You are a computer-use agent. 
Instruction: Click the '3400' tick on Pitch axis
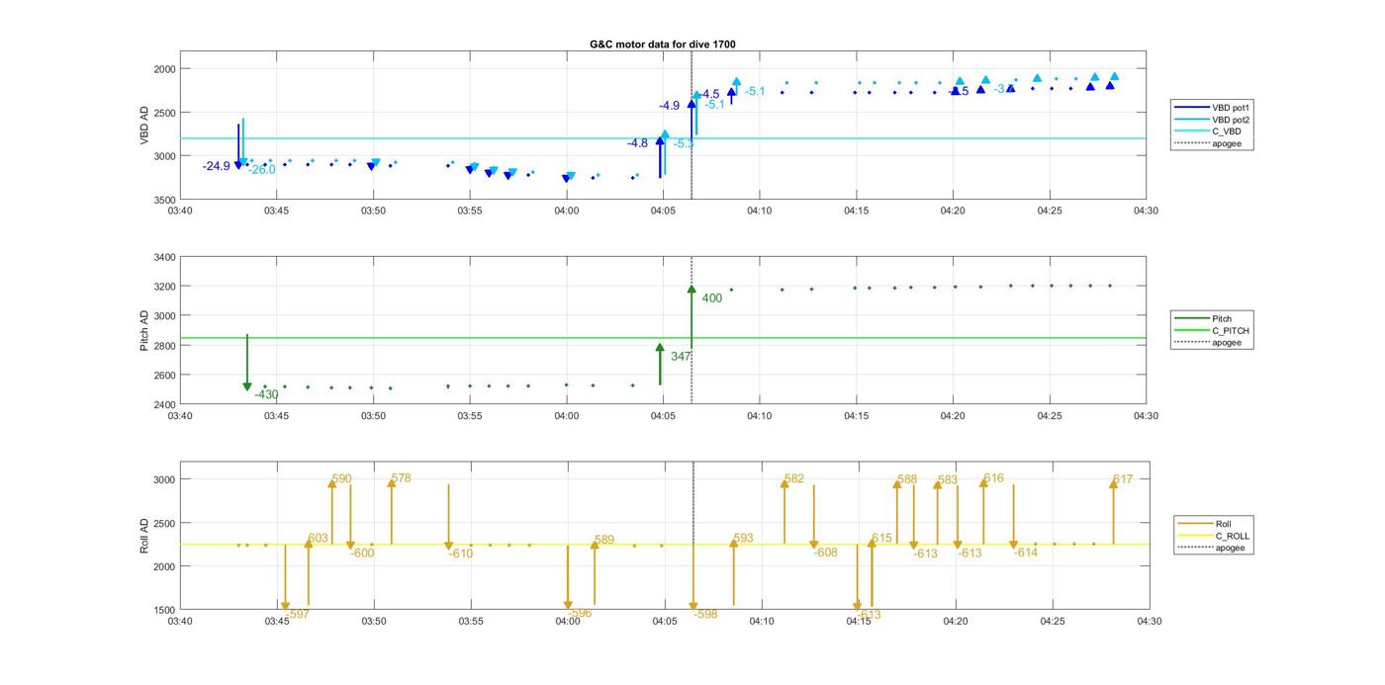[x=163, y=257]
